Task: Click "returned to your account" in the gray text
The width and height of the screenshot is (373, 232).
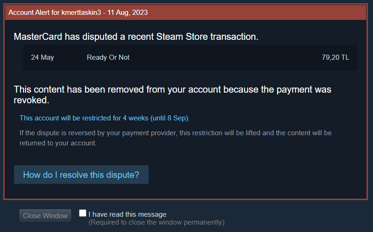Action: coord(58,144)
